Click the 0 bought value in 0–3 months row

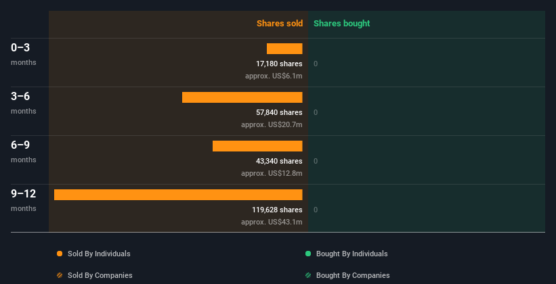tap(316, 64)
